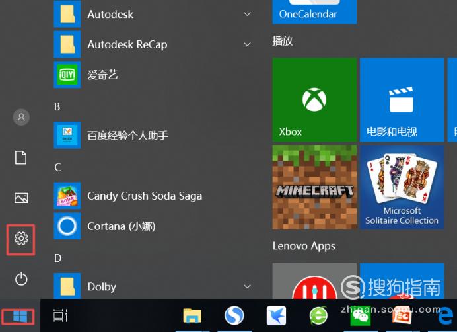Viewport: 457px width, 332px height.
Task: Expand the Autodesk ReCap folder chevron
Action: [247, 44]
